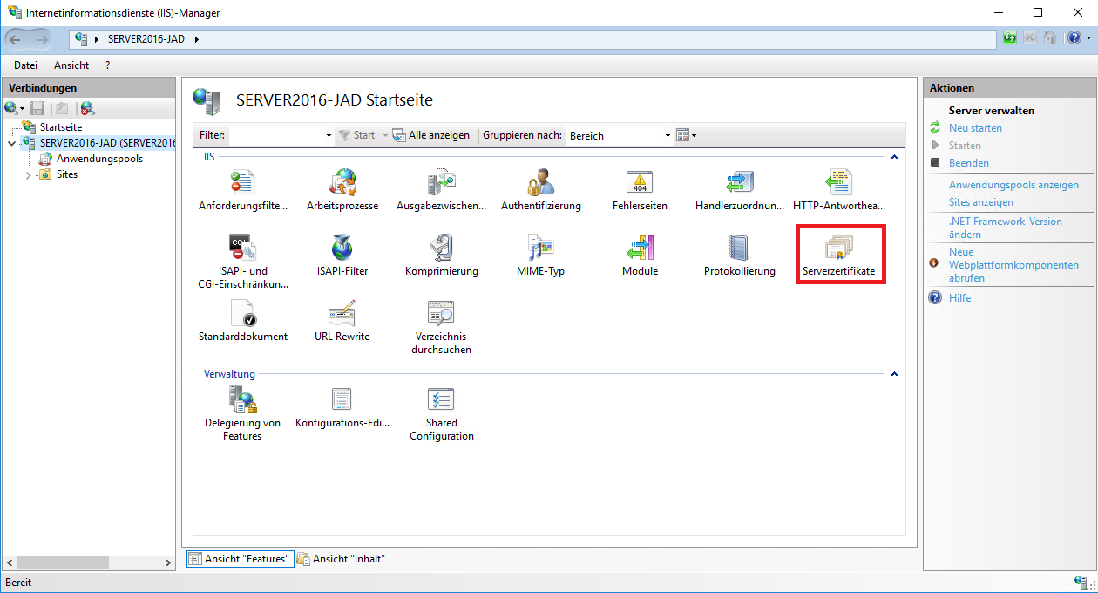Open the Authentifizierung feature
1098x593 pixels.
click(x=540, y=183)
